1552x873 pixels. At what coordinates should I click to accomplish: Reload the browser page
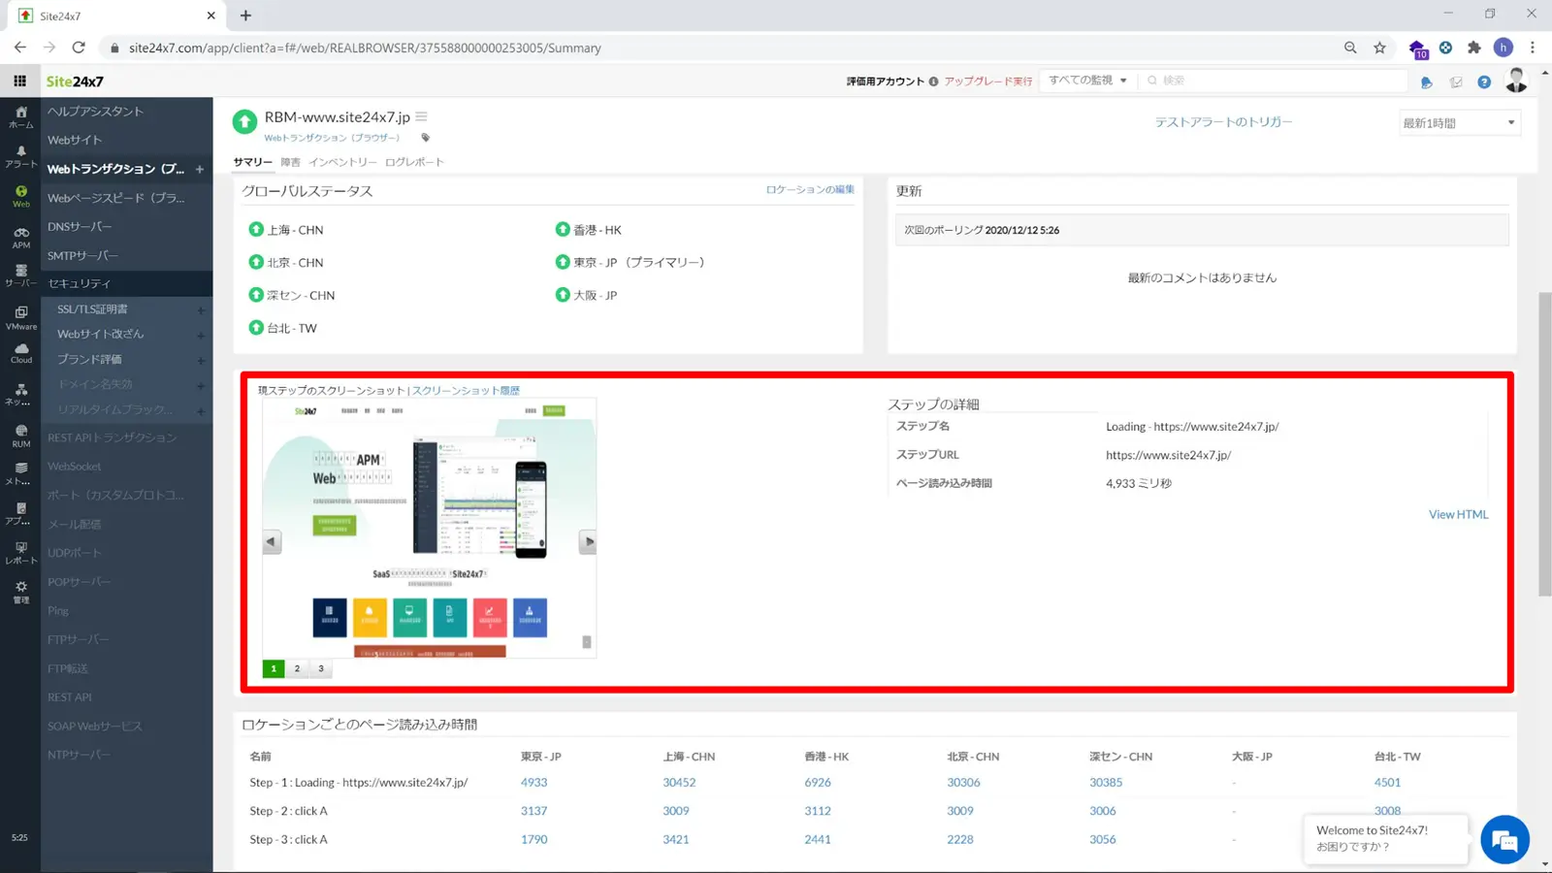click(79, 48)
